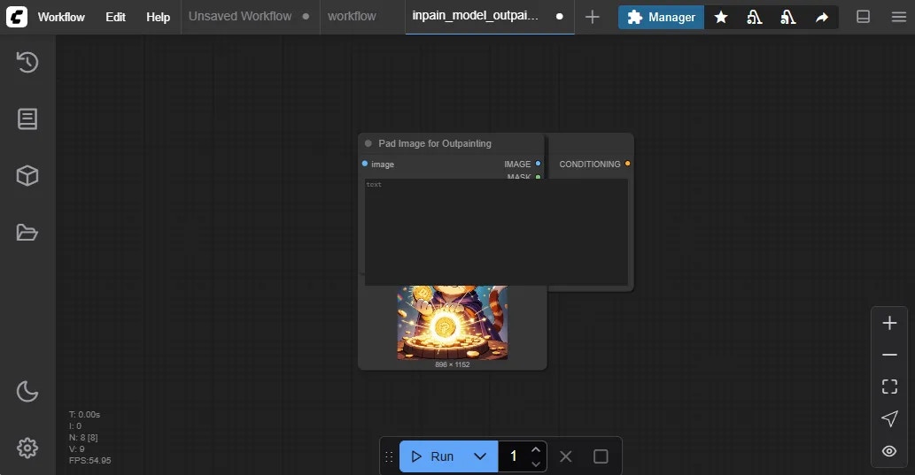The height and width of the screenshot is (475, 915).
Task: Click inside the text prompt field
Action: point(496,232)
